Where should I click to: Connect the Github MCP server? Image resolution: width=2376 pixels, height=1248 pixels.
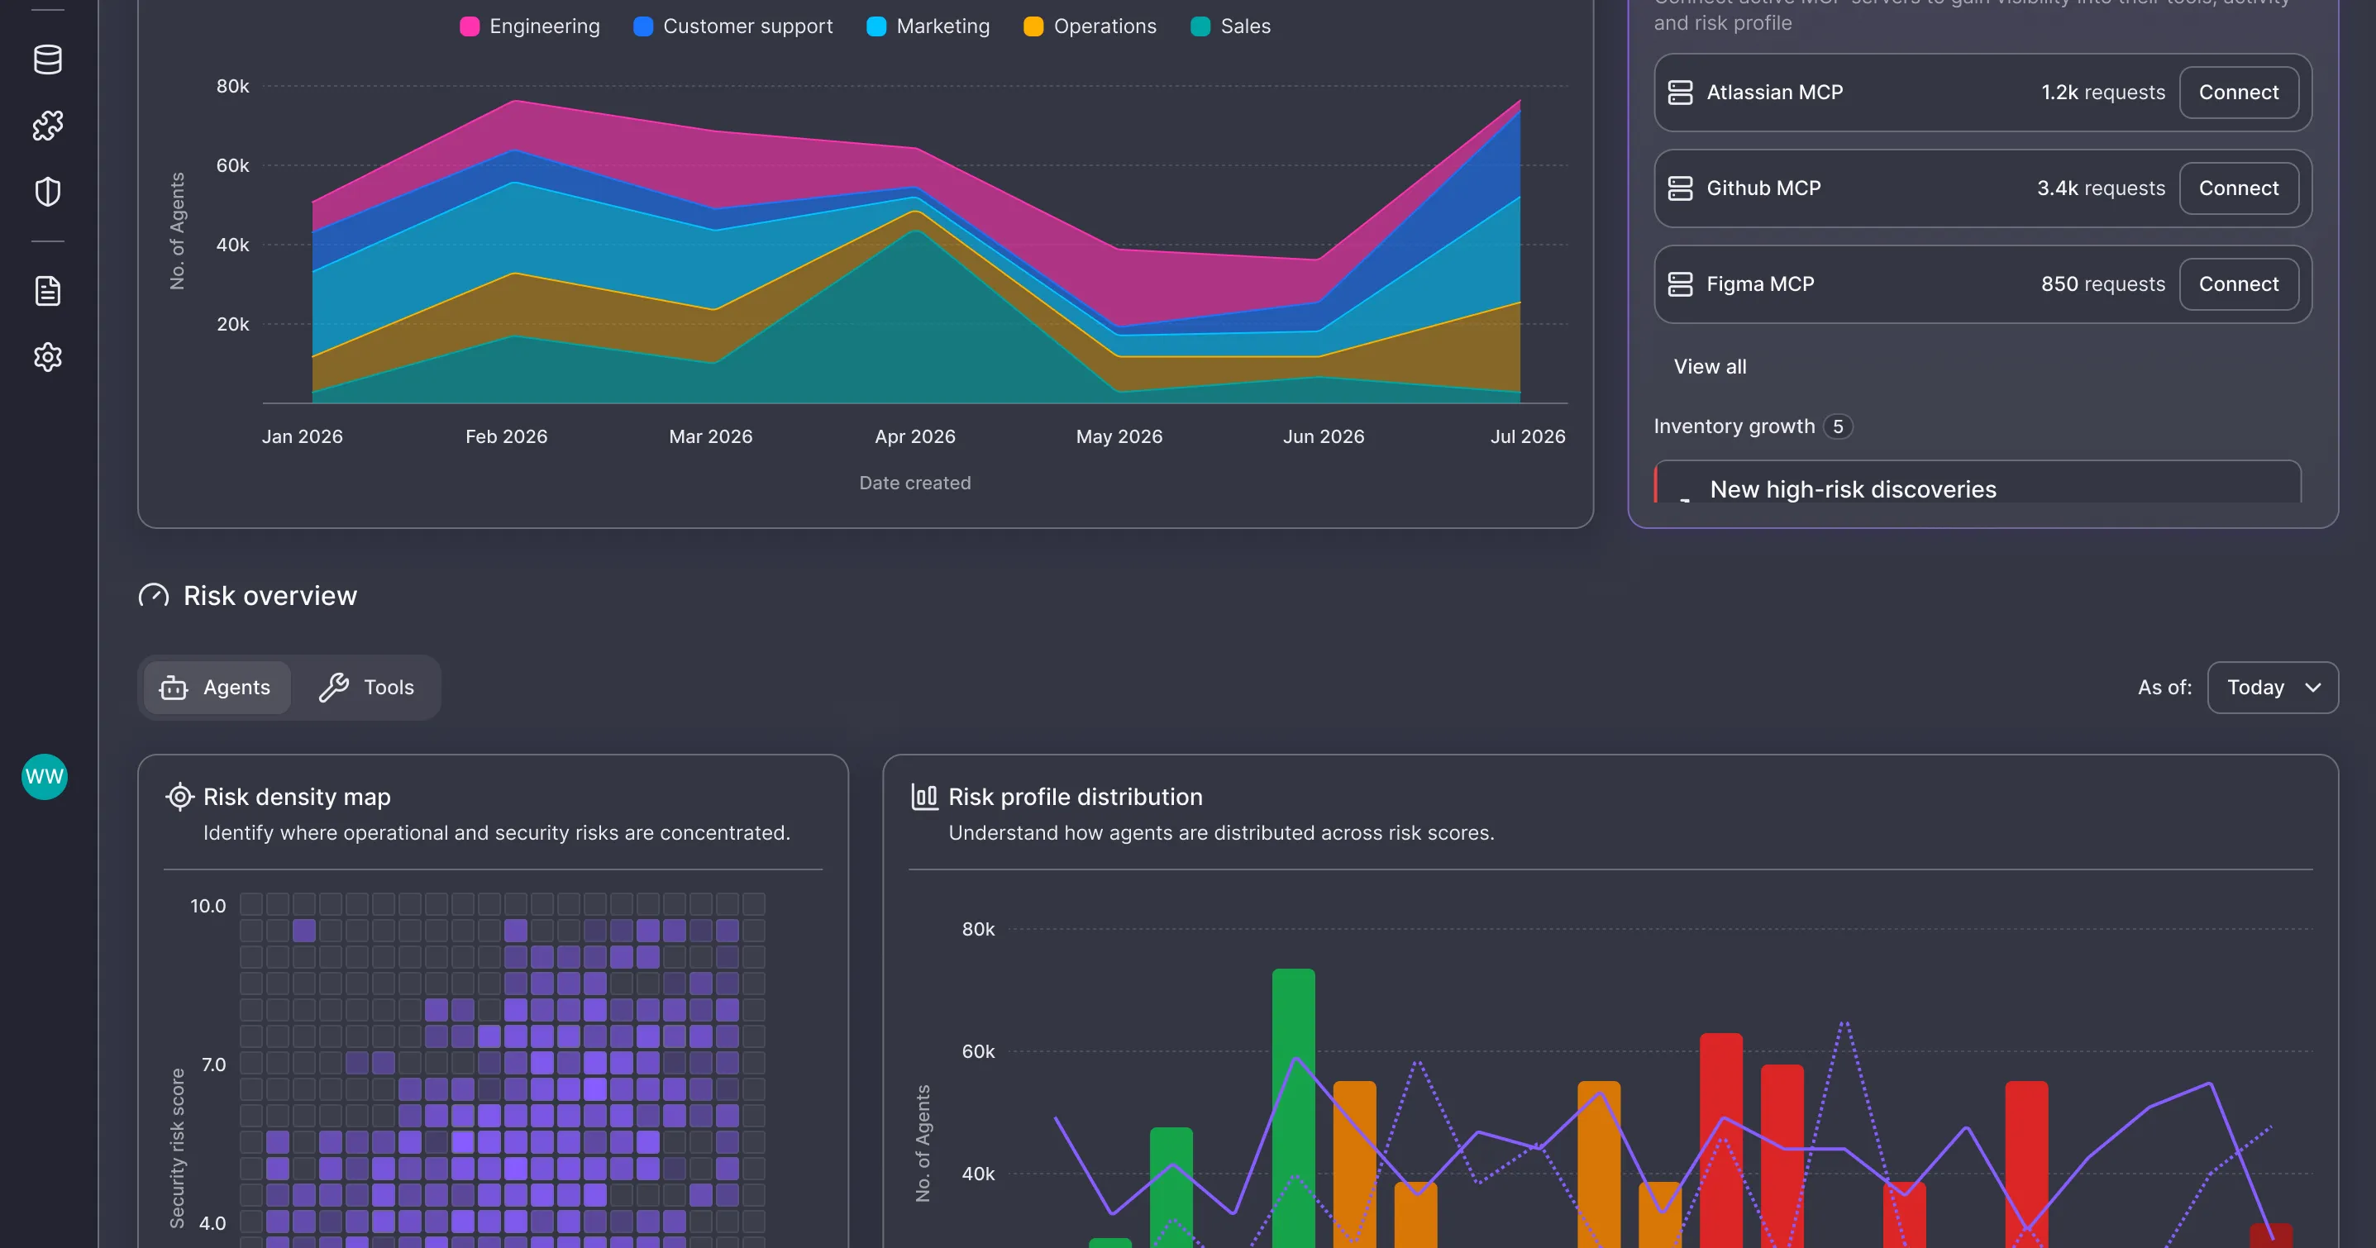(2239, 188)
